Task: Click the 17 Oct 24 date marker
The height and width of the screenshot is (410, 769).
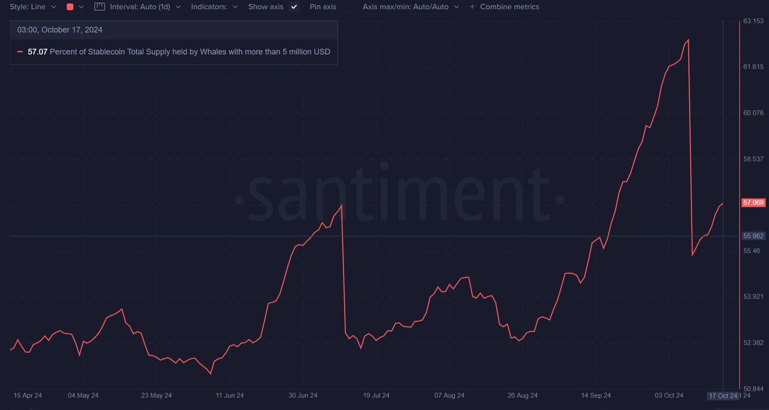Action: (x=723, y=396)
